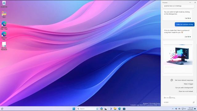Image resolution: width=197 pixels, height=111 pixels.
Task: Open the first Microsoft Edge desktop shortcut
Action: pos(4,26)
